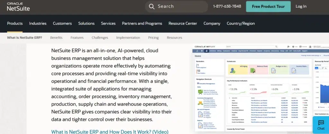Click the SuiteAccess heading in dashboard preview
This screenshot has width=329, height=134.
click(x=231, y=61)
